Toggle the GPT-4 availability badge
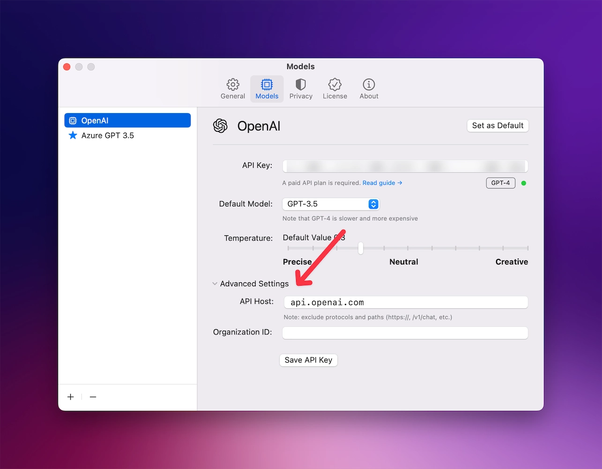 click(500, 183)
